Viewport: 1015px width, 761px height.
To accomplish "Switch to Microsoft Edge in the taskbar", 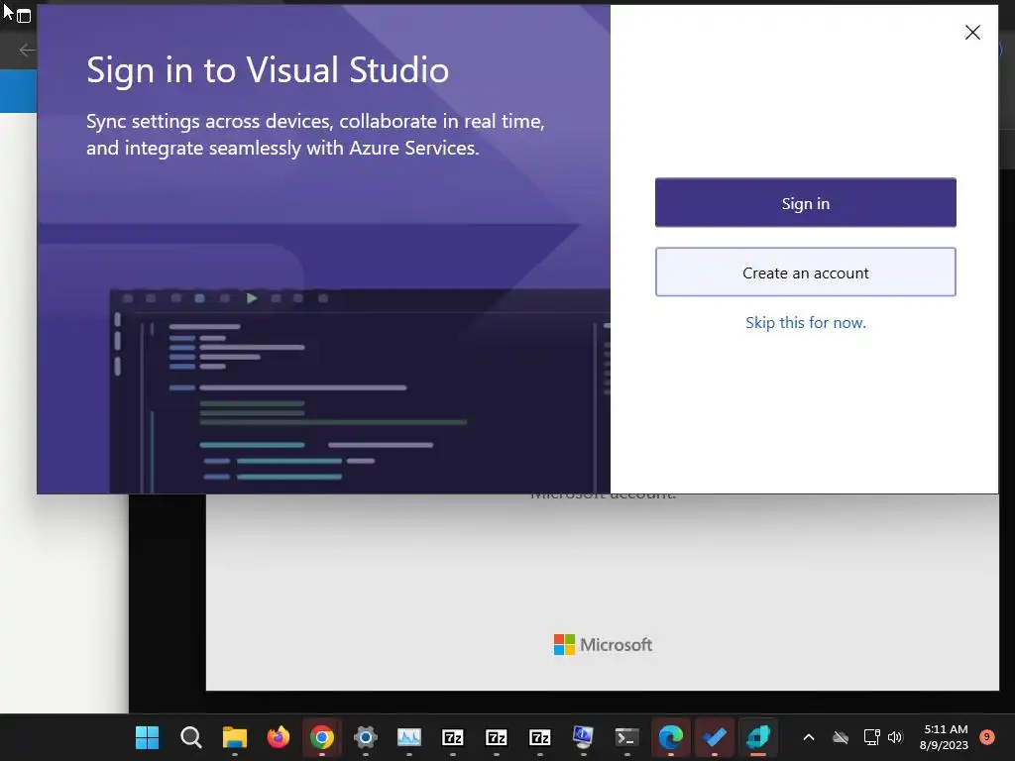I will tap(671, 737).
